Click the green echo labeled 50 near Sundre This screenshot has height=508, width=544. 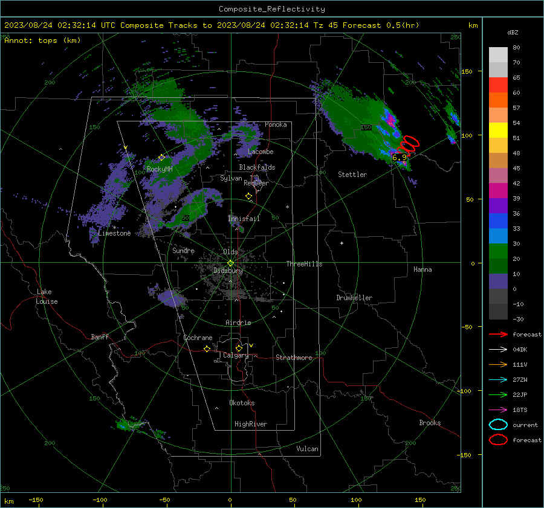click(x=186, y=218)
